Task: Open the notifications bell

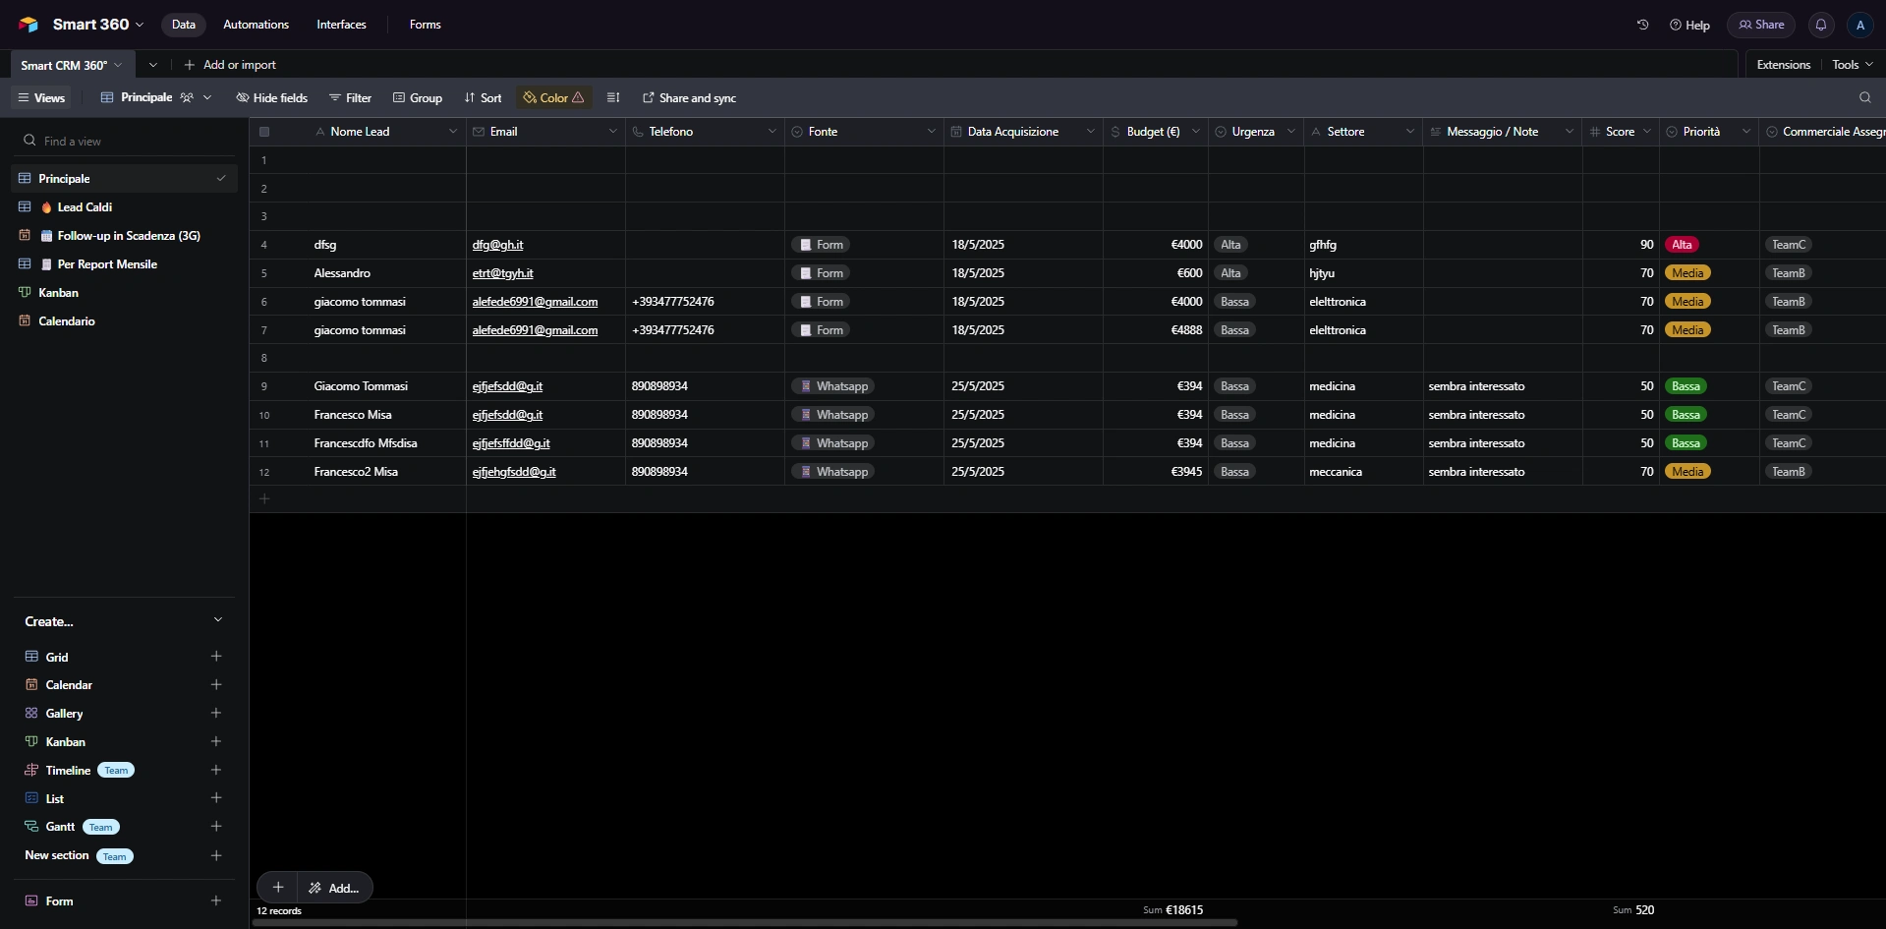Action: (x=1820, y=25)
